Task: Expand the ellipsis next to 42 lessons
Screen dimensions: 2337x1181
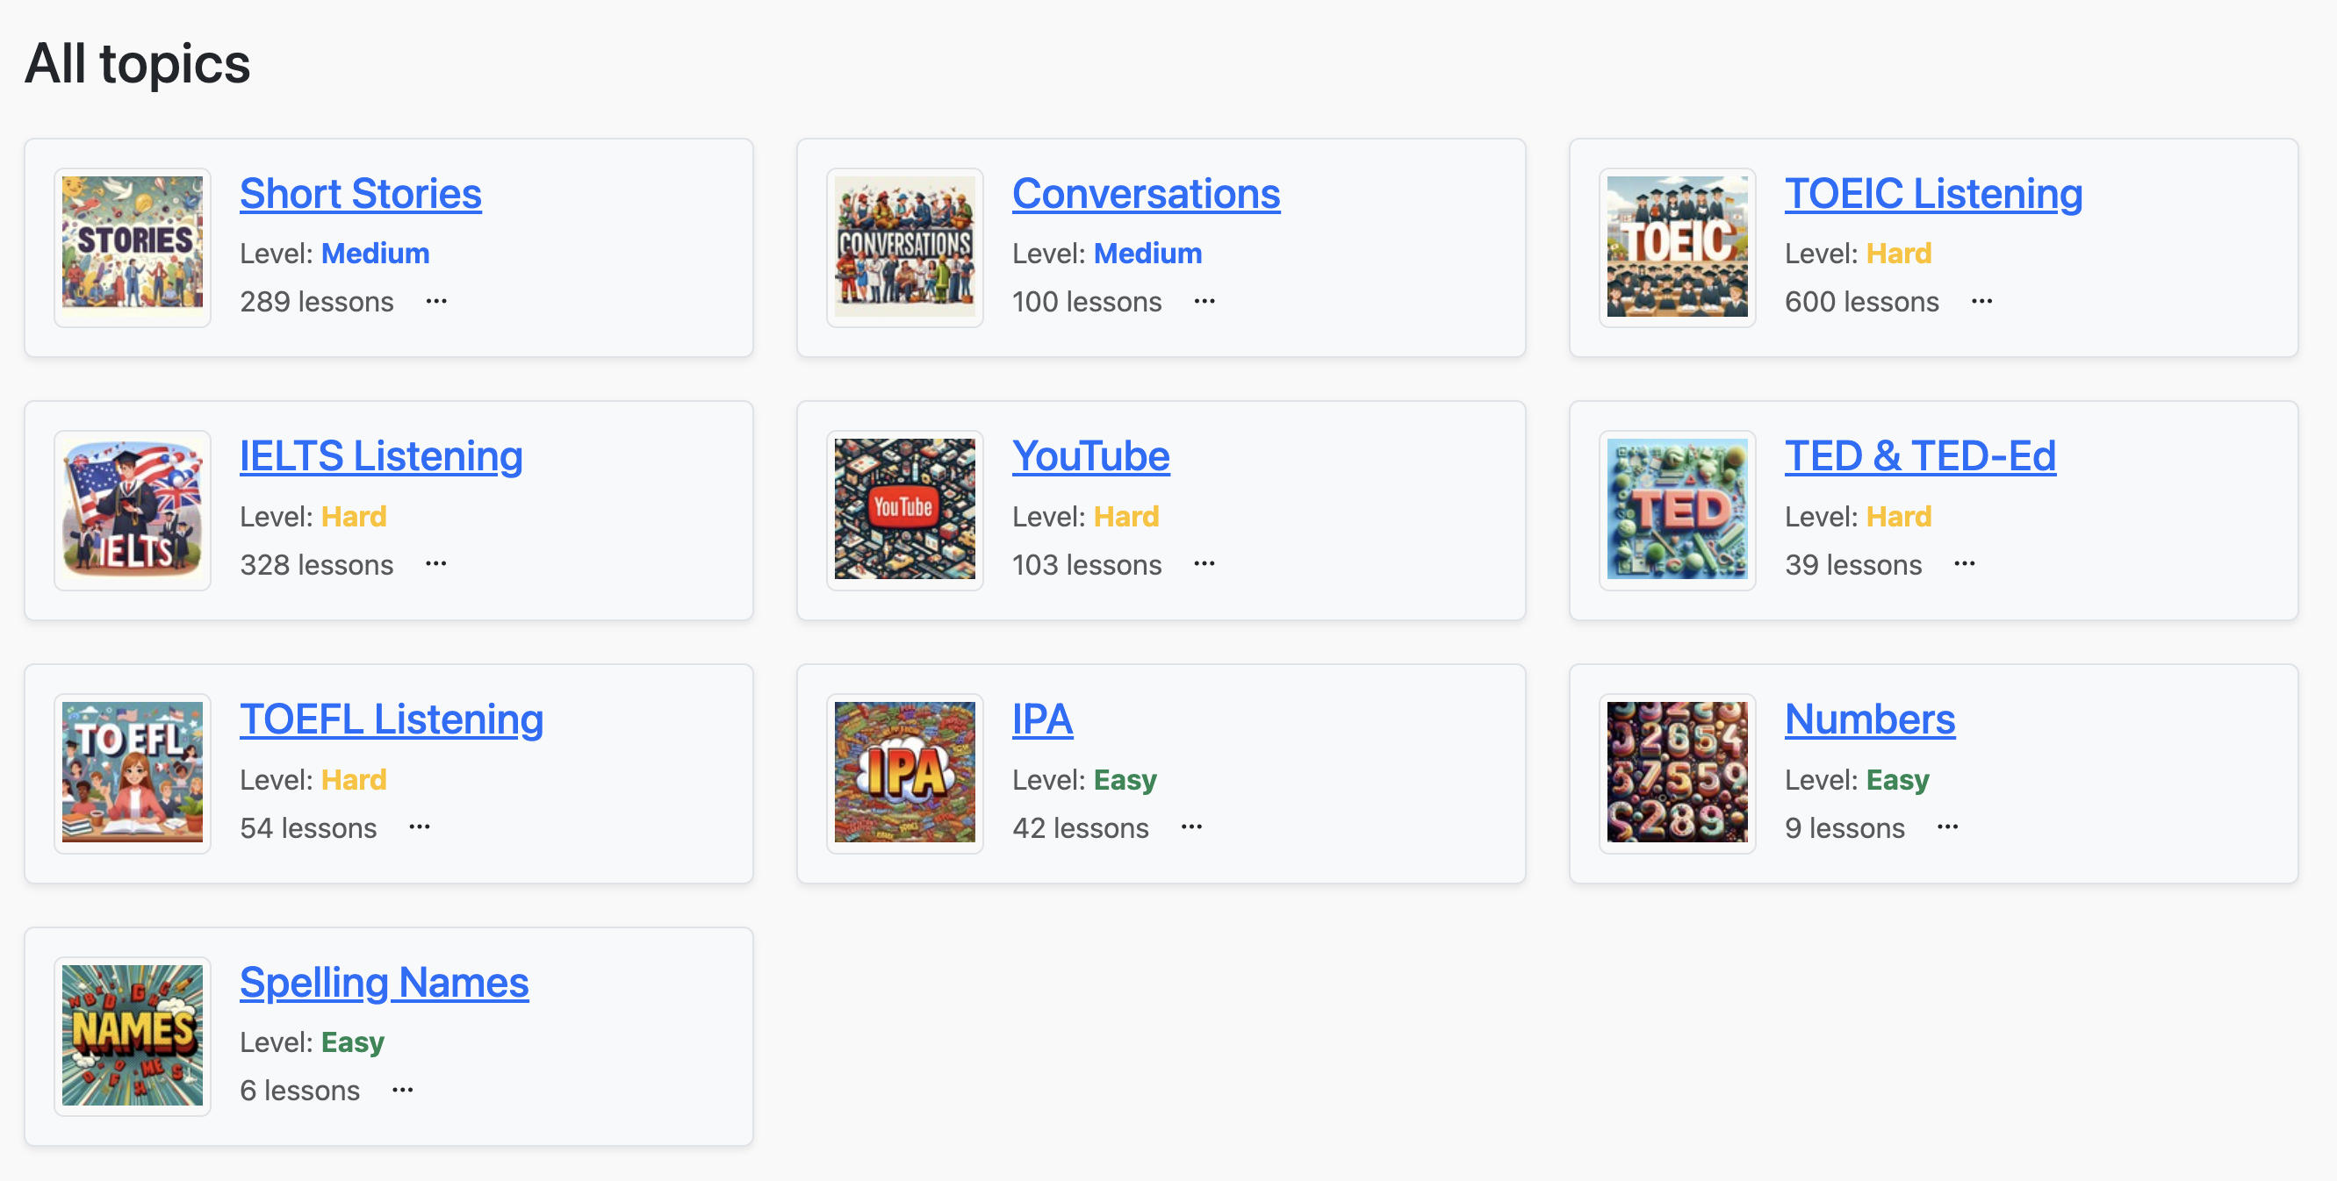Action: [x=1191, y=827]
